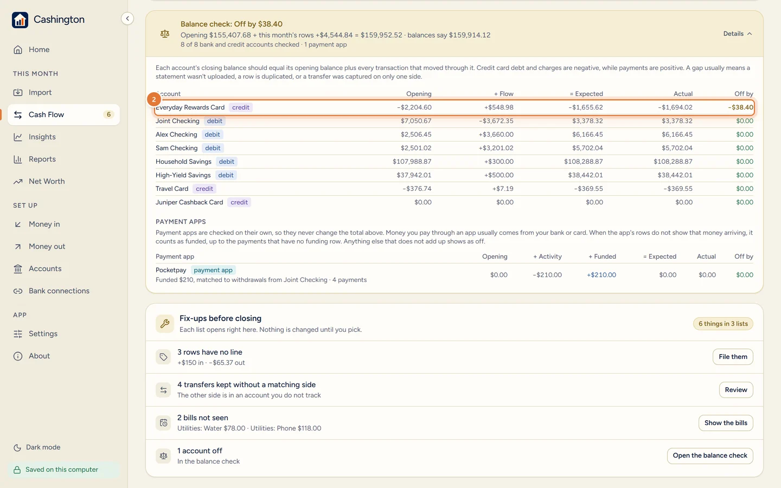Click the Sam Checking account name

(176, 148)
